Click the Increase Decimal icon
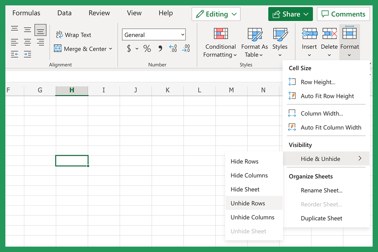378x252 pixels. 173,48
